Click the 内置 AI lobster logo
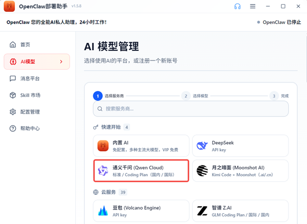Viewport: 307px width, 224px height. point(103,146)
